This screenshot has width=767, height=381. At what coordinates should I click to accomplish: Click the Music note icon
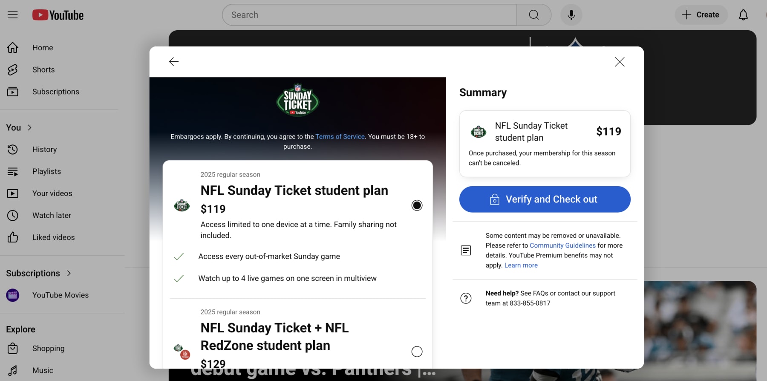click(x=13, y=370)
